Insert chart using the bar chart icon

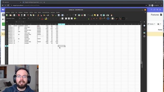point(82,15)
